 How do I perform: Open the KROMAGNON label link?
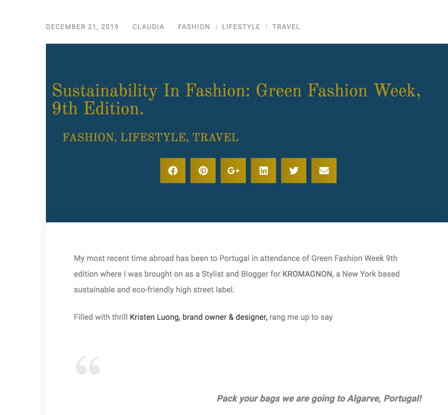click(x=307, y=274)
